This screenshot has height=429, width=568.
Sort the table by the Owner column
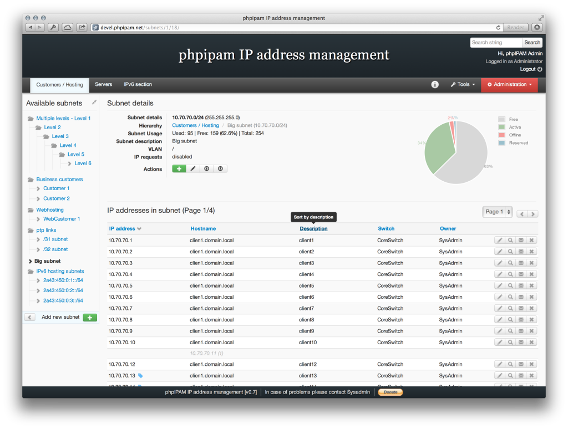448,229
